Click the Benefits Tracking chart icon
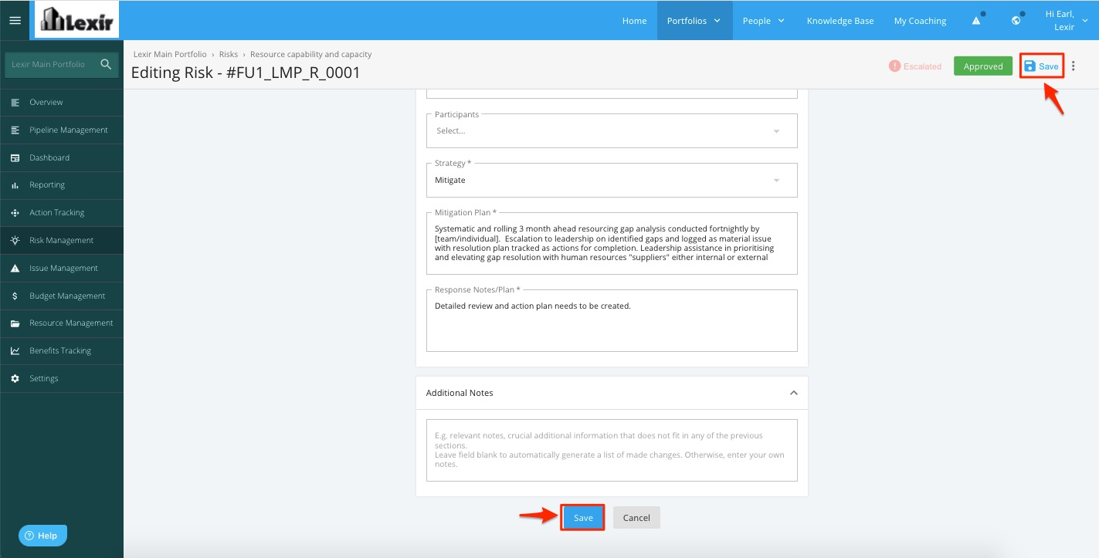Image resolution: width=1099 pixels, height=558 pixels. (x=15, y=350)
